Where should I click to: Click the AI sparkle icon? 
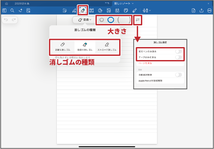coord(20,10)
